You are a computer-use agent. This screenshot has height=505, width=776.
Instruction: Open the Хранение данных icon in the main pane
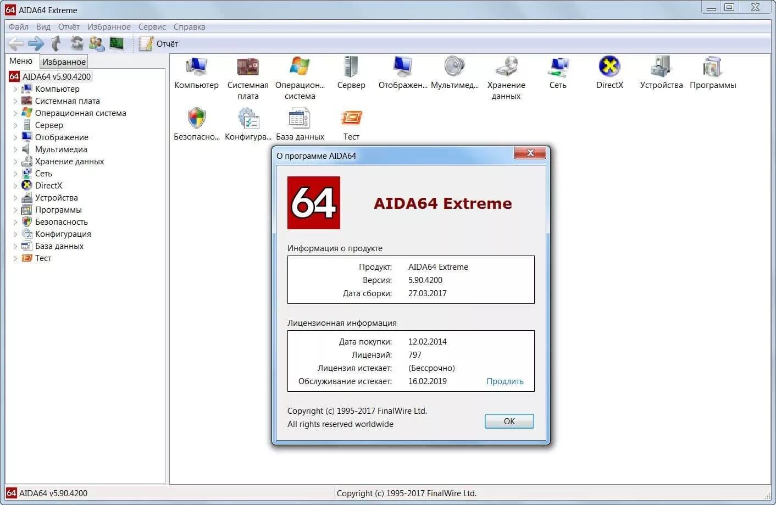click(506, 67)
